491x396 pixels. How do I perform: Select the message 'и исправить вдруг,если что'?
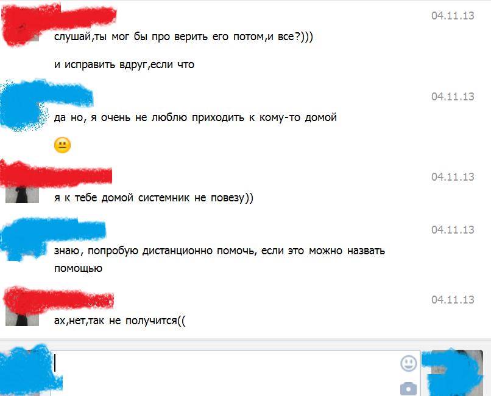click(124, 64)
